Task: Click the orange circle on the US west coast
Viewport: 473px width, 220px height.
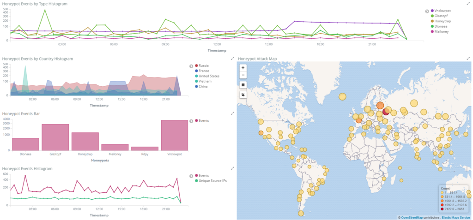Action: coord(261,133)
